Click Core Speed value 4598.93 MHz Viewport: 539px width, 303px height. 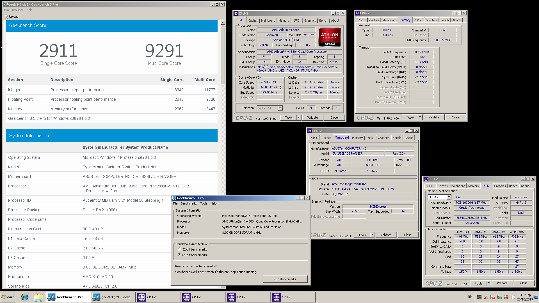pos(269,82)
